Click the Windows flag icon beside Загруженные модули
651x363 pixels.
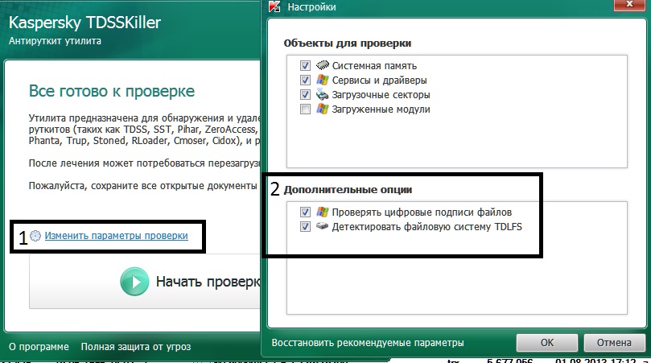[x=322, y=109]
